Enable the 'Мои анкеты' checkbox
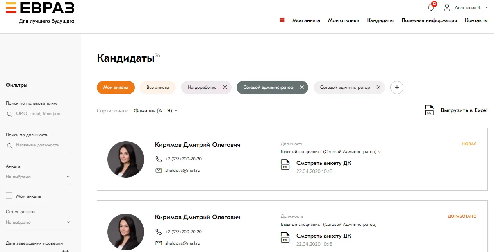 (x=9, y=196)
